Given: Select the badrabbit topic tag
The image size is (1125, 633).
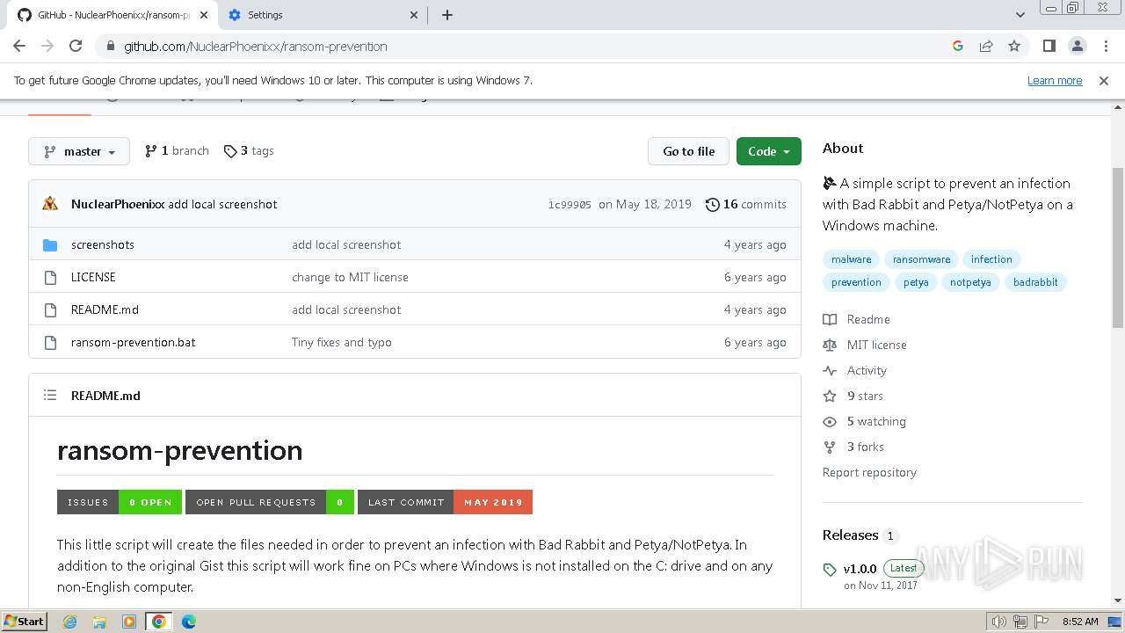Looking at the screenshot, I should click(1035, 282).
